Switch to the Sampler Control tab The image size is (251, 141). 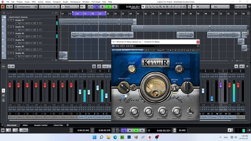[x=41, y=125]
